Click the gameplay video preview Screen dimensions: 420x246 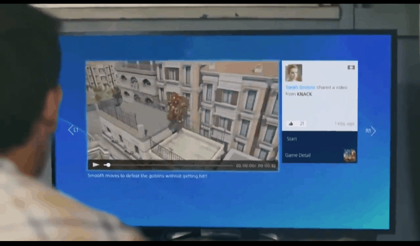coord(182,111)
